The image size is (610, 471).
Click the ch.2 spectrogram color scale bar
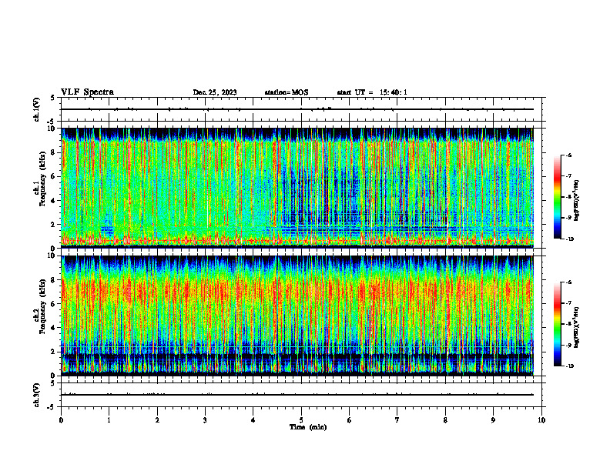[557, 324]
